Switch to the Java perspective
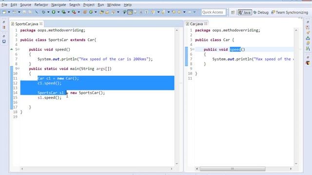Image resolution: width=312 pixels, height=175 pixels. 245,12
